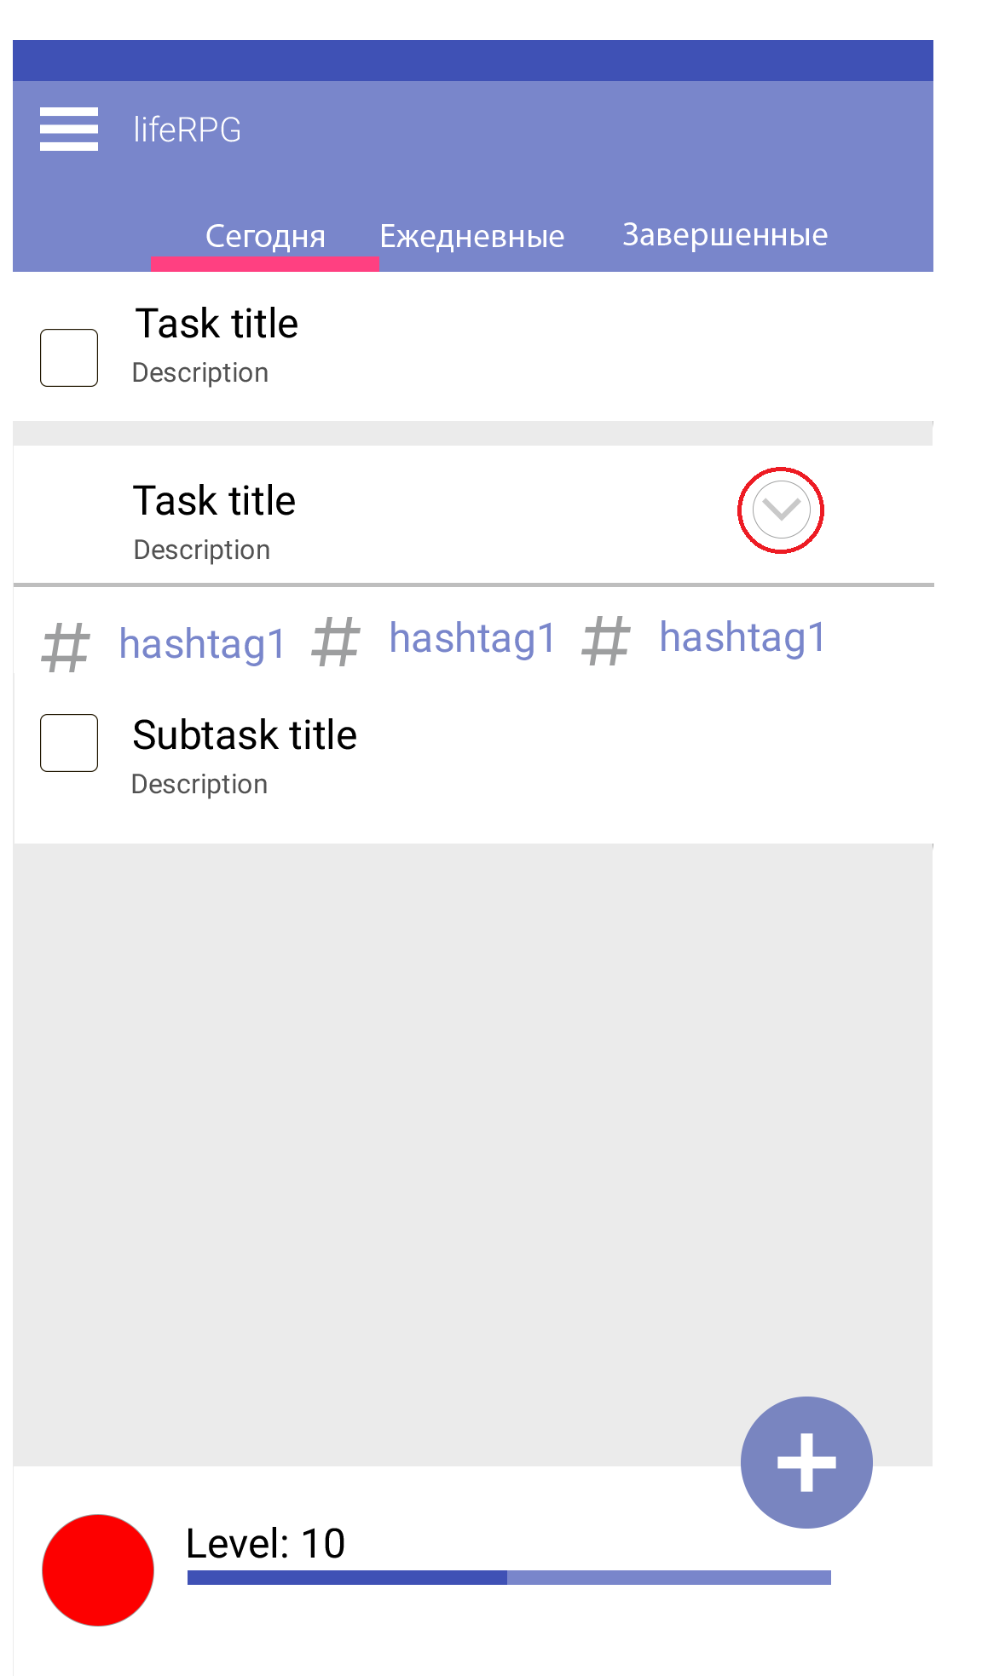Image resolution: width=982 pixels, height=1676 pixels.
Task: Click the level experience progress bar
Action: tap(509, 1577)
